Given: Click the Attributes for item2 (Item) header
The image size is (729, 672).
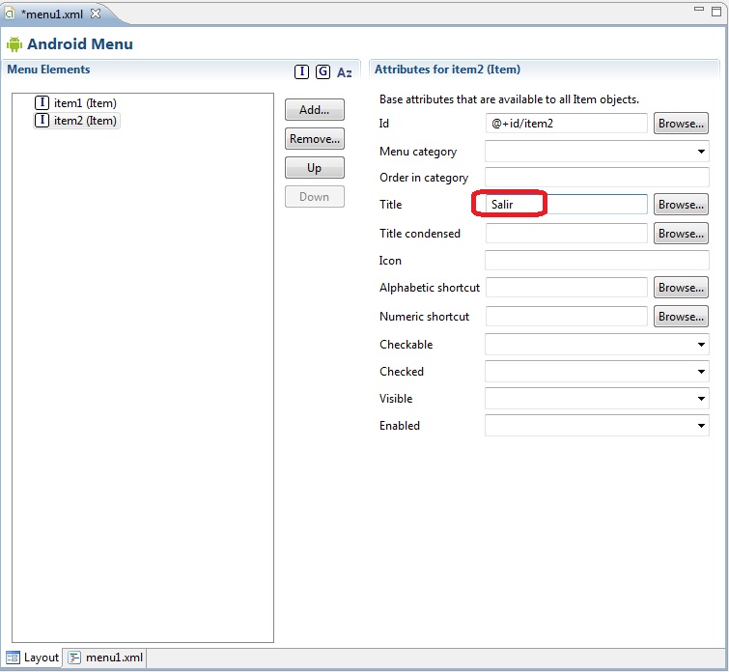Looking at the screenshot, I should click(x=447, y=70).
